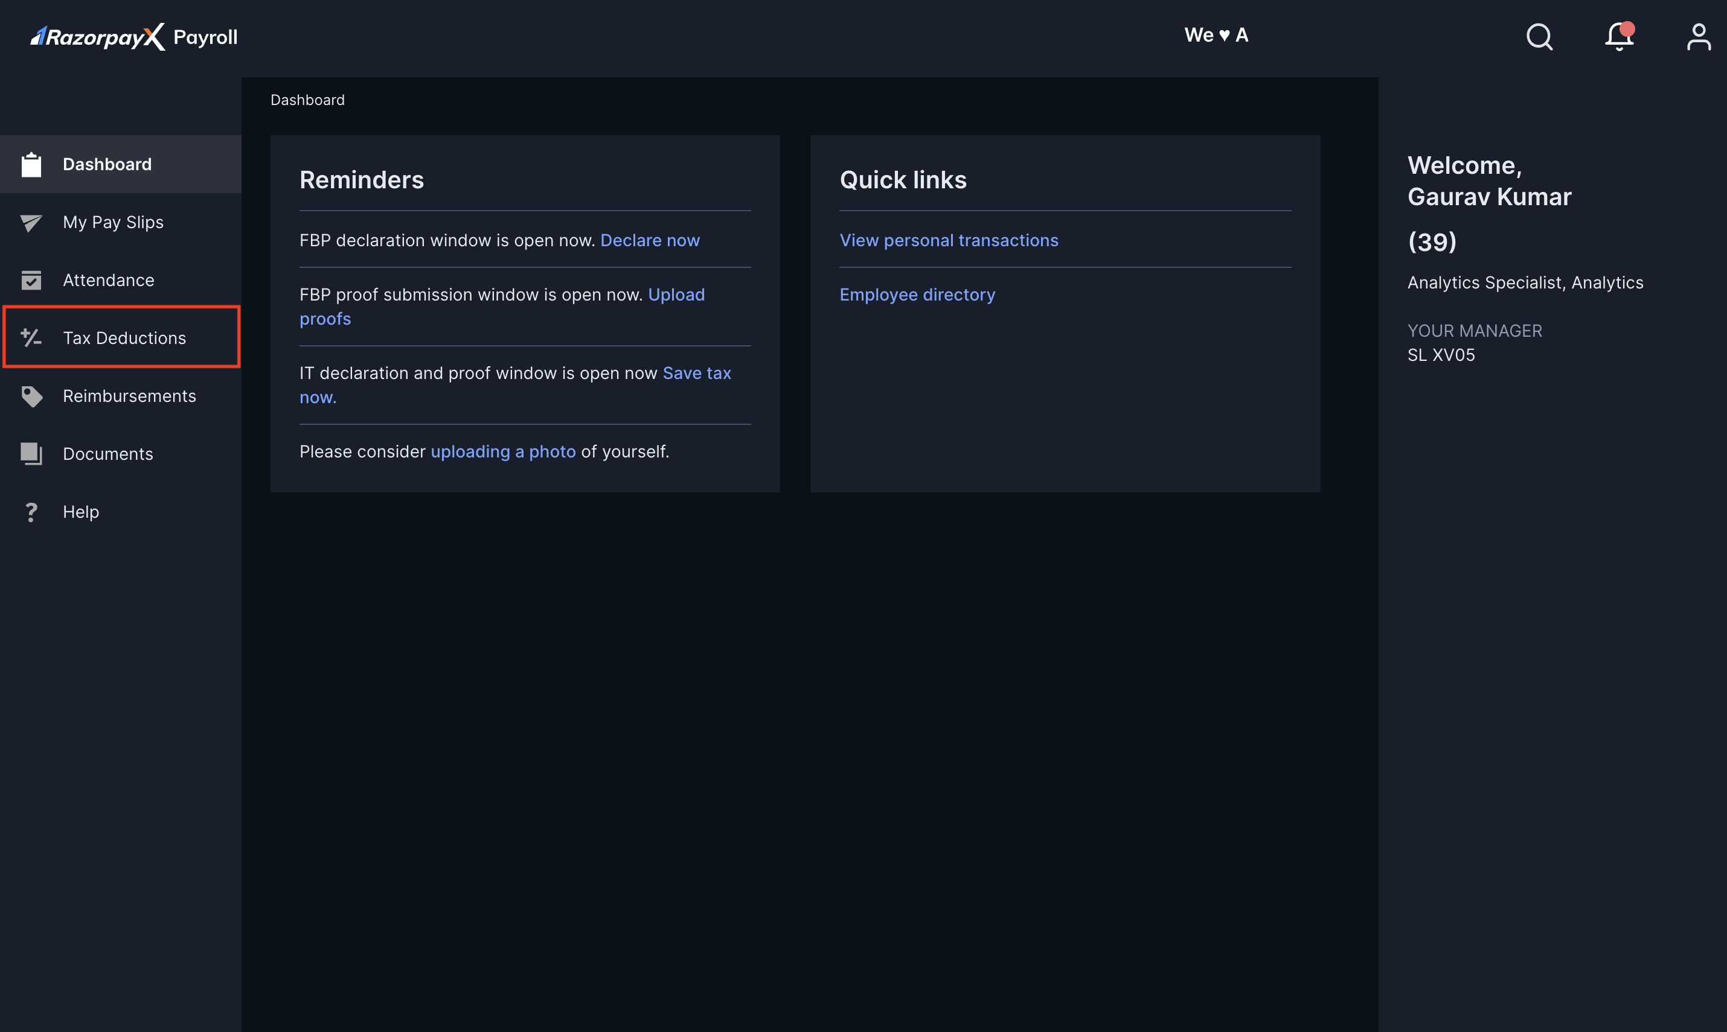Open Employee directory link

click(917, 295)
